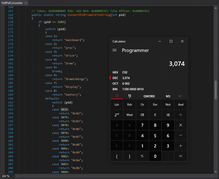Click digit 1 on the keypad
219x179 pixels.
(x=142, y=146)
